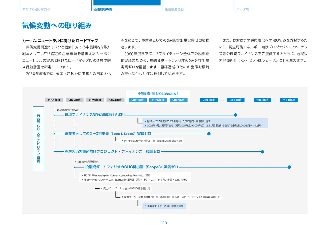Click the end dot of 石炭火力発電所 line
Screen dimensions: 330x233
pos(262,151)
